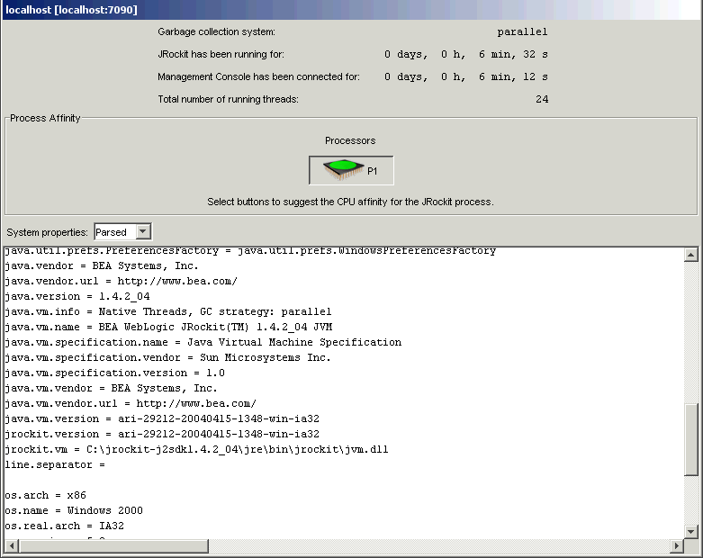Select the 'java.vm.vendor.url' line

pos(131,403)
